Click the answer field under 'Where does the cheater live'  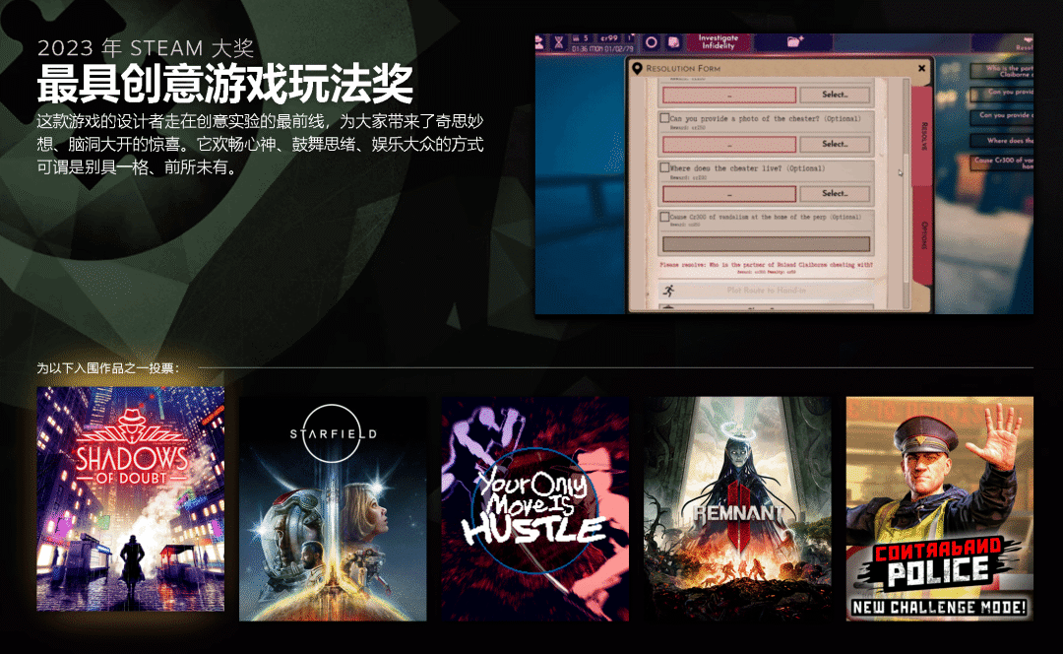tap(728, 194)
